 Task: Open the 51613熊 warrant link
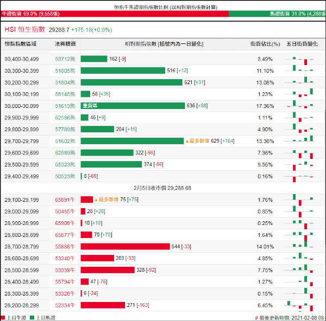tap(65, 106)
